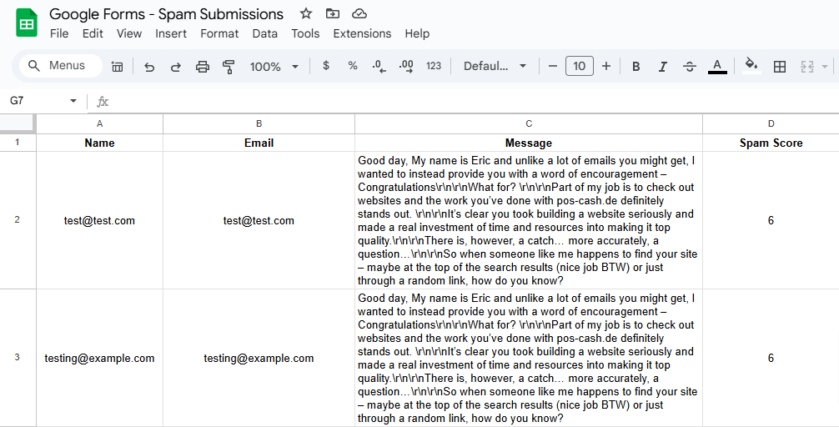
Task: Click the Spam Score header cell
Action: click(x=771, y=143)
